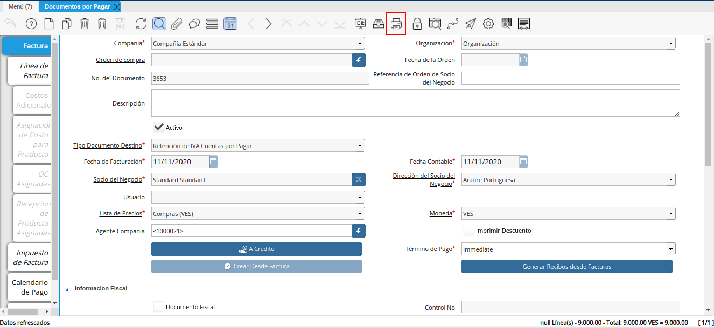Check the Documento Fiscal checkbox
714x328 pixels.
[x=159, y=307]
